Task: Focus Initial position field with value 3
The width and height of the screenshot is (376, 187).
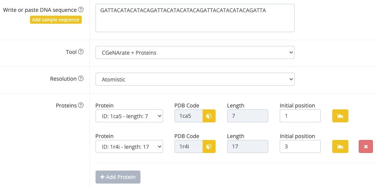Action: point(300,146)
